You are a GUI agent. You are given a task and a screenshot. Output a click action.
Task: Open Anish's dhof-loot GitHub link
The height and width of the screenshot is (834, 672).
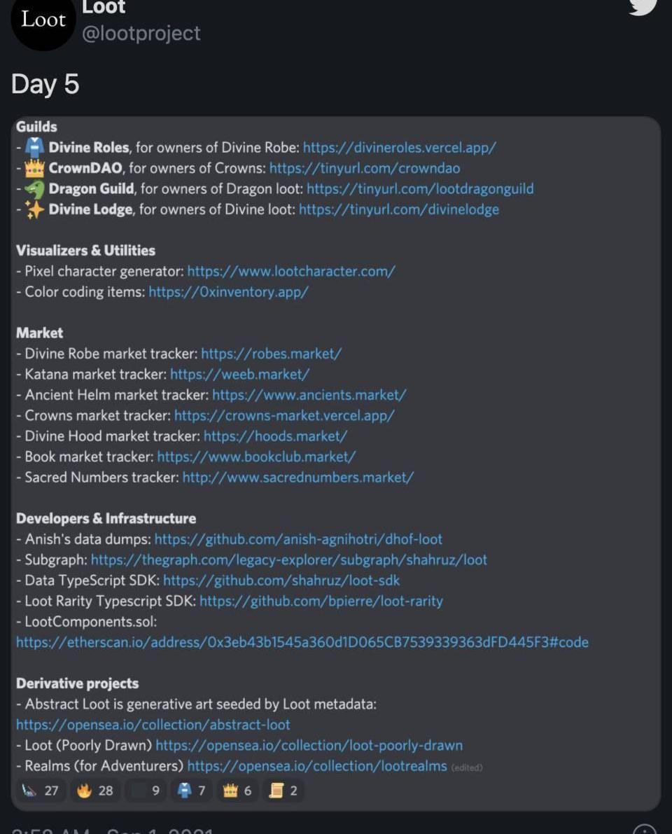pyautogui.click(x=298, y=539)
